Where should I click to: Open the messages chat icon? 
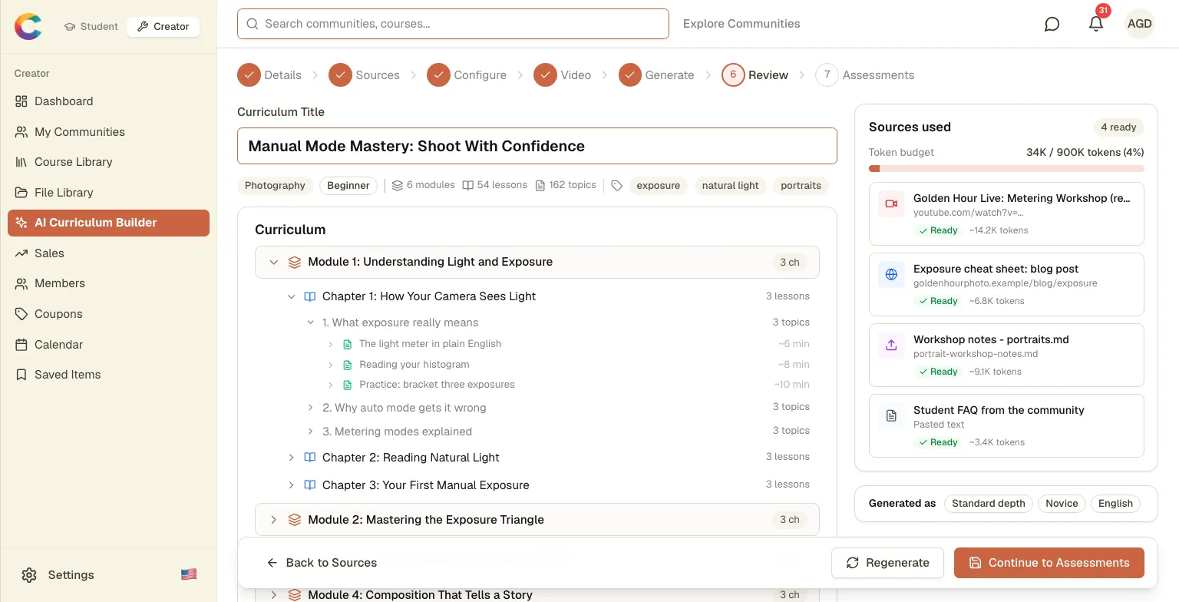click(x=1052, y=24)
